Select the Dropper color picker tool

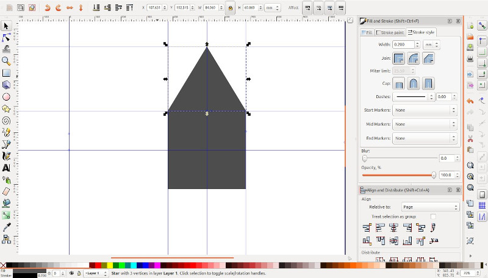click(x=6, y=227)
